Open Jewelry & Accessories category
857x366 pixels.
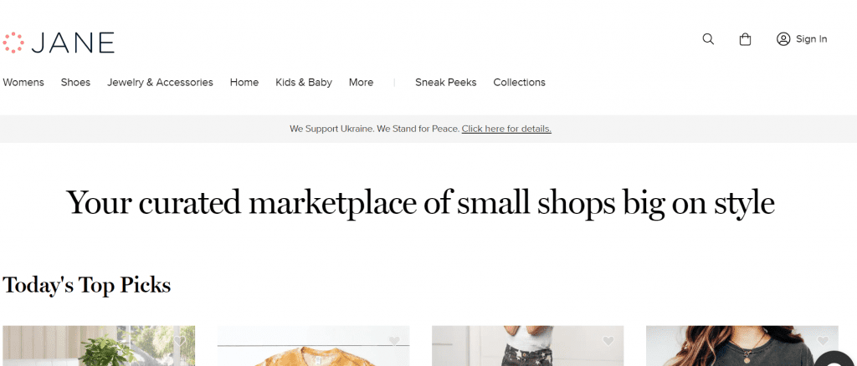[x=160, y=83]
